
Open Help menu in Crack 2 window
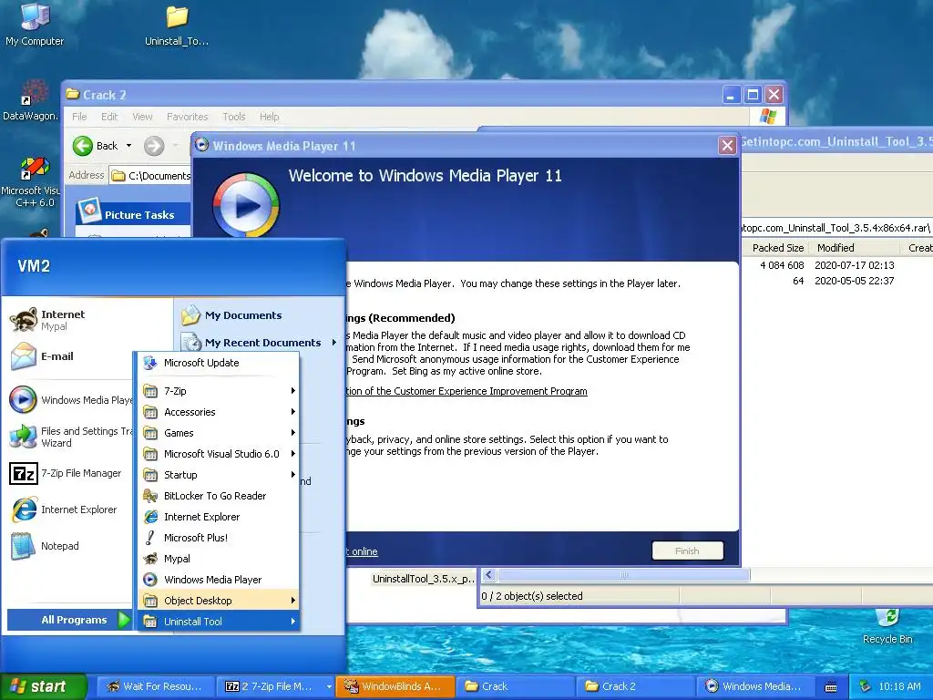click(269, 117)
